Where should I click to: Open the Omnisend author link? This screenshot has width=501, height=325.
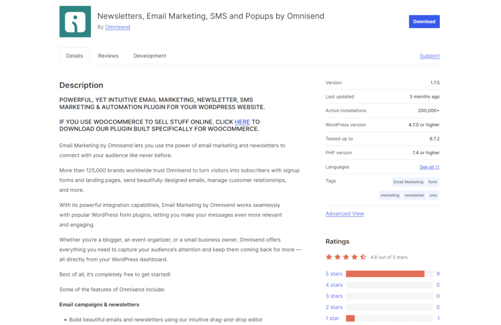pyautogui.click(x=117, y=27)
